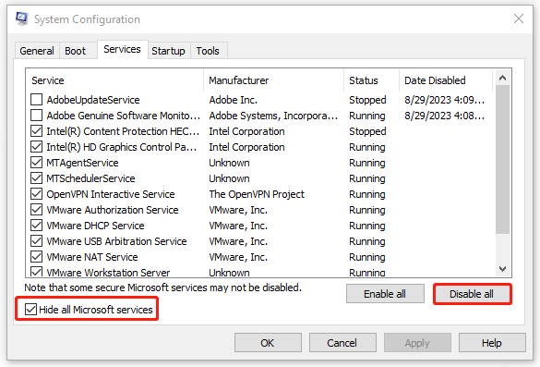Open the Tools tab

208,51
